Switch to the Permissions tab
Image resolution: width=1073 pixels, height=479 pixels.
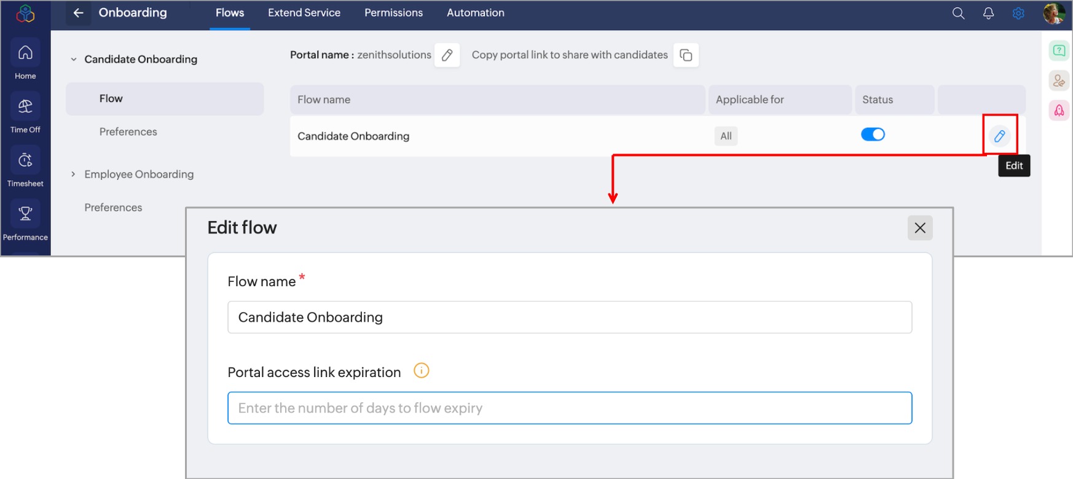click(393, 13)
